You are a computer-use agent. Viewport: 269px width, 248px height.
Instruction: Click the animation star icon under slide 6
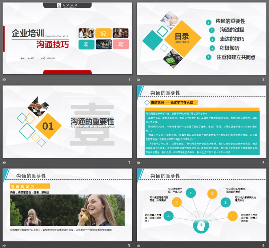pos(138,246)
